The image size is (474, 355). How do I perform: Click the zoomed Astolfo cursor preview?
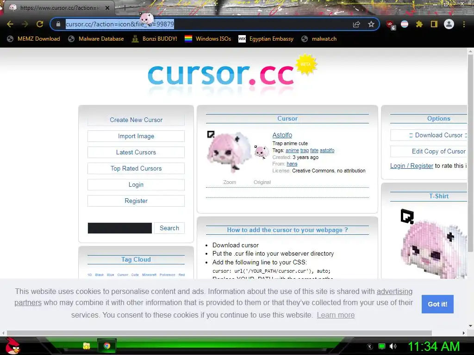pos(229,152)
